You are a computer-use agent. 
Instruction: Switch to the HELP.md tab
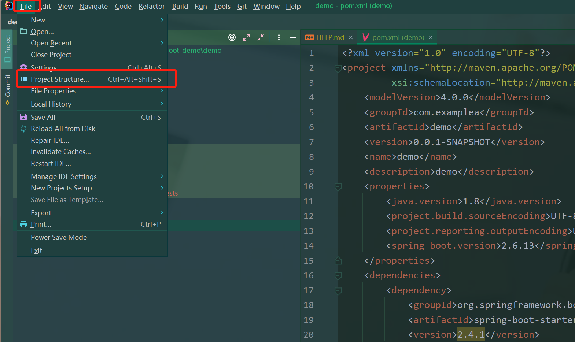pyautogui.click(x=329, y=37)
